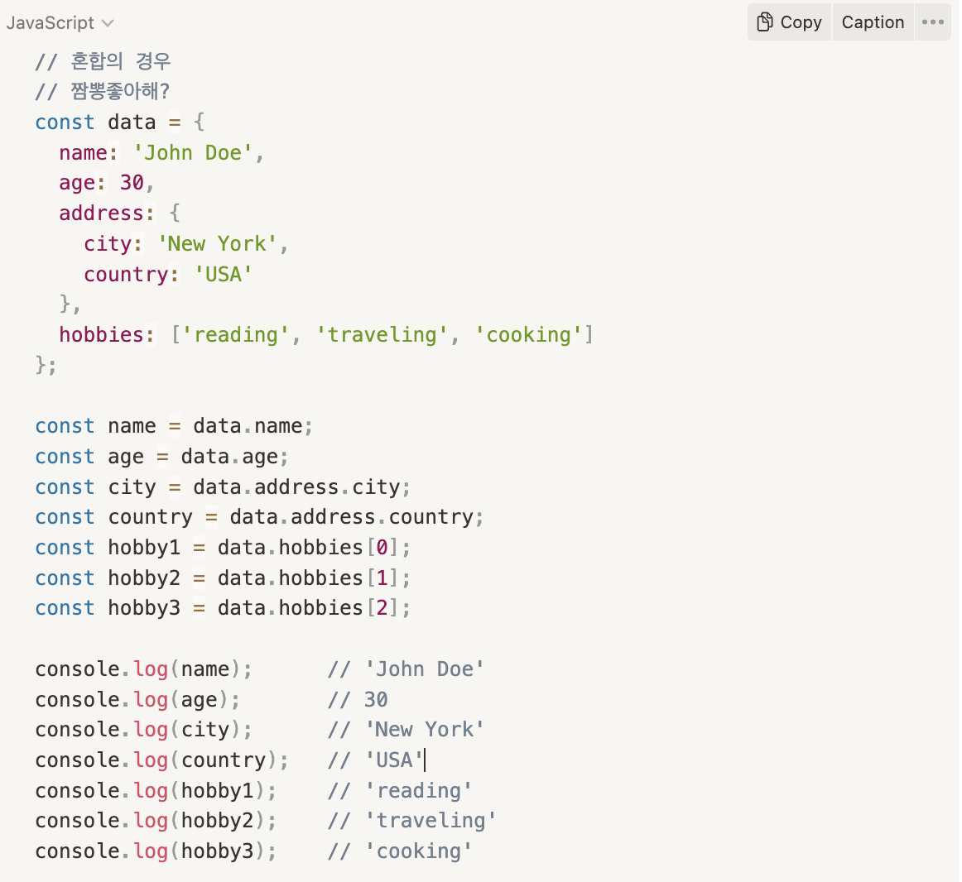
Task: Click the 'John Doe' string in name property
Action: pyautogui.click(x=193, y=153)
